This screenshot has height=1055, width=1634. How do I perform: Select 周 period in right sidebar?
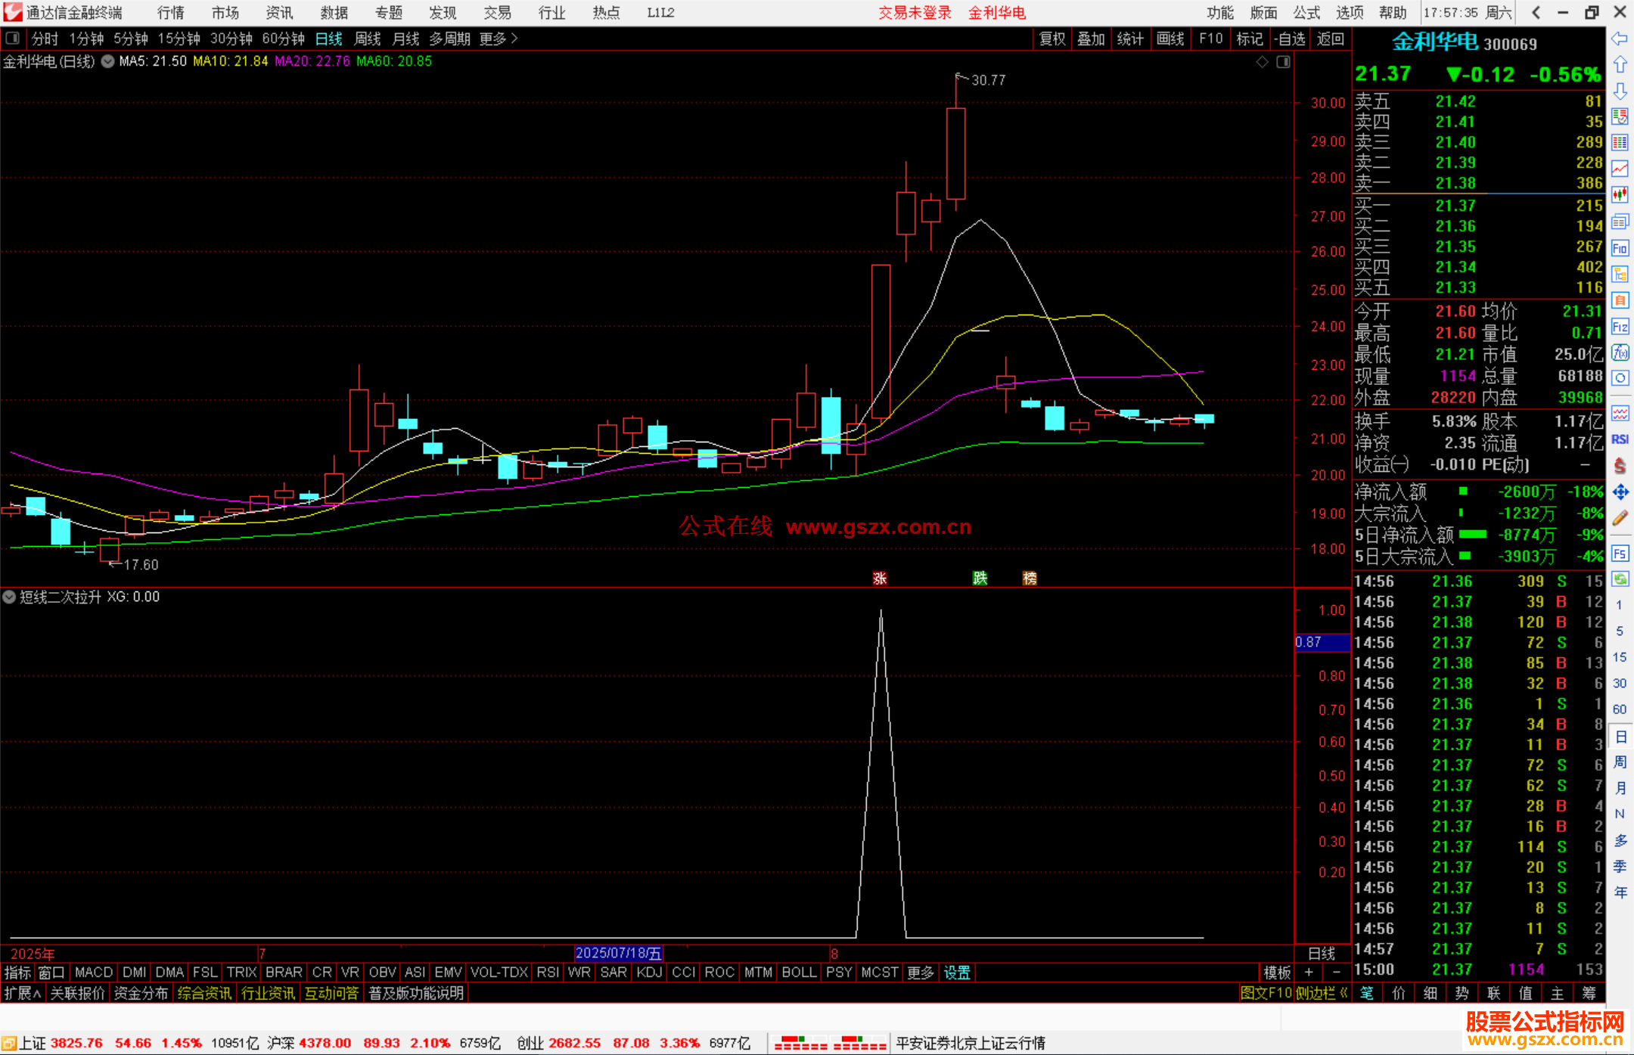click(x=1620, y=762)
